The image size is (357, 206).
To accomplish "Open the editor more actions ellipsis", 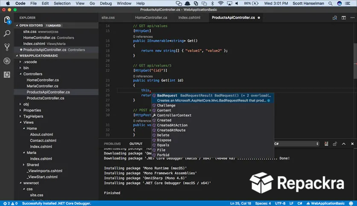I will pyautogui.click(x=352, y=18).
